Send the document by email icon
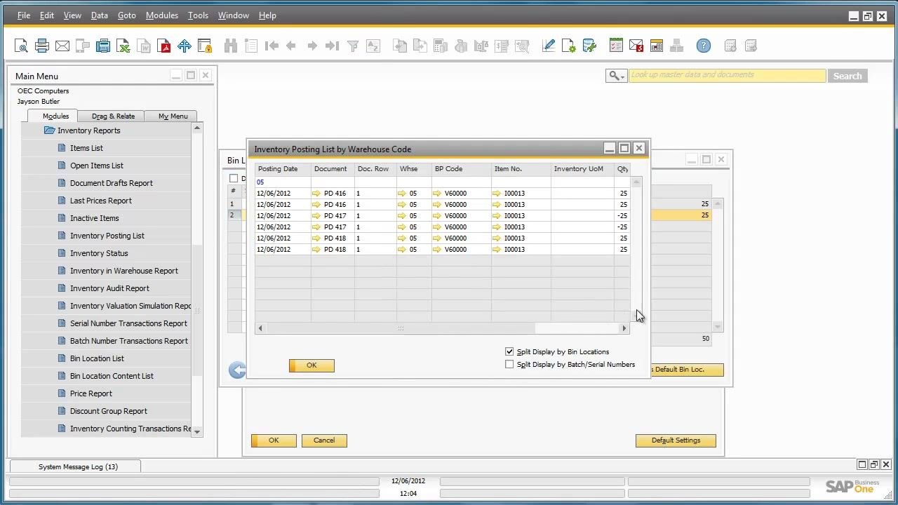The width and height of the screenshot is (898, 505). [62, 46]
